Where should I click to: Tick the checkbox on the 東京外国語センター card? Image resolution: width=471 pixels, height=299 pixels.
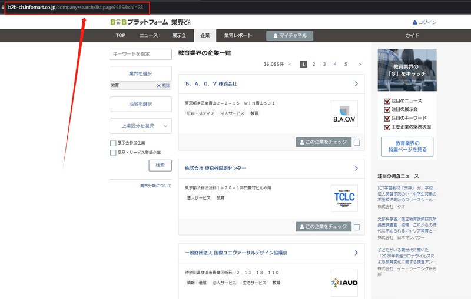pyautogui.click(x=357, y=227)
